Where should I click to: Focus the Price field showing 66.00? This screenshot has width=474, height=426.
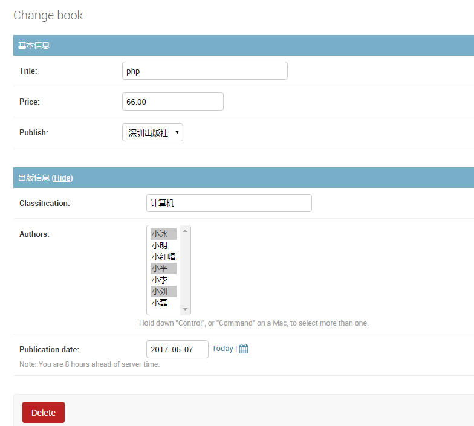(x=173, y=102)
